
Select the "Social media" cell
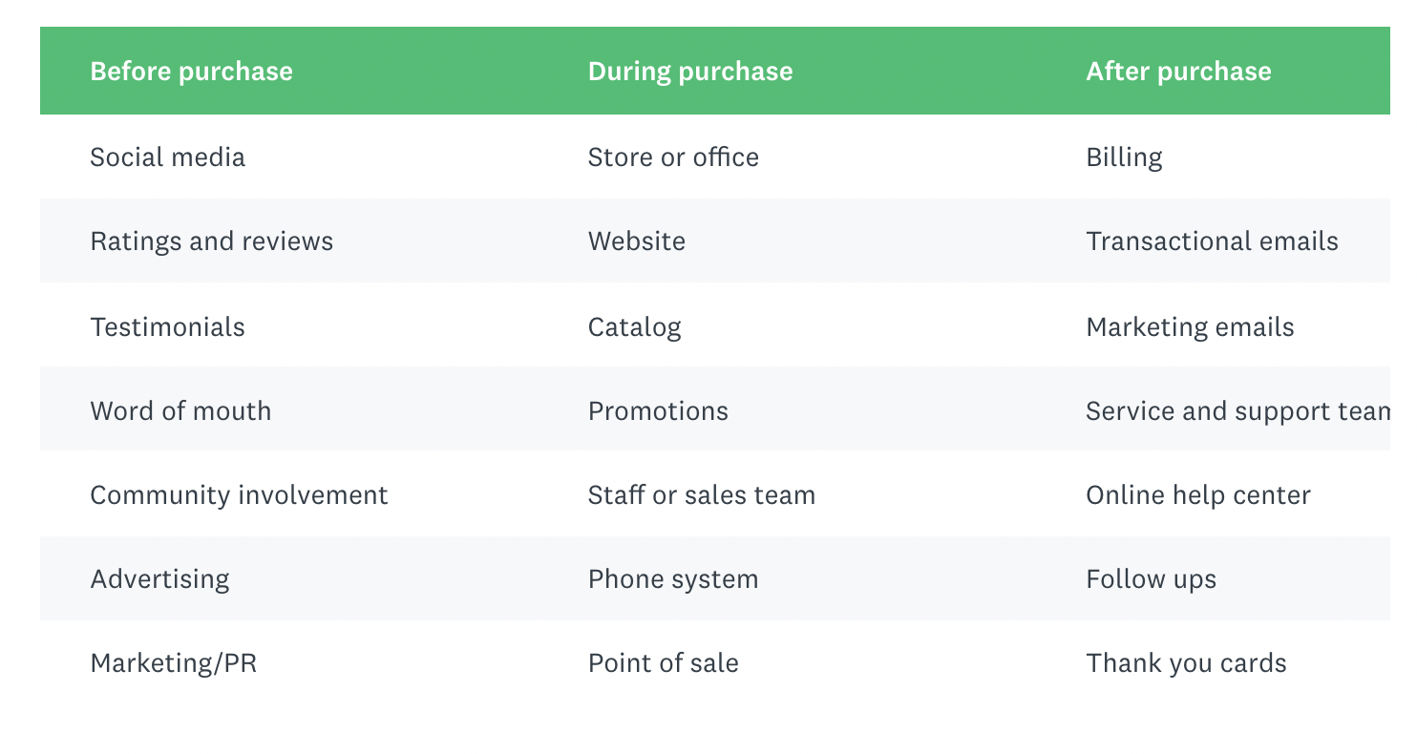(x=167, y=157)
